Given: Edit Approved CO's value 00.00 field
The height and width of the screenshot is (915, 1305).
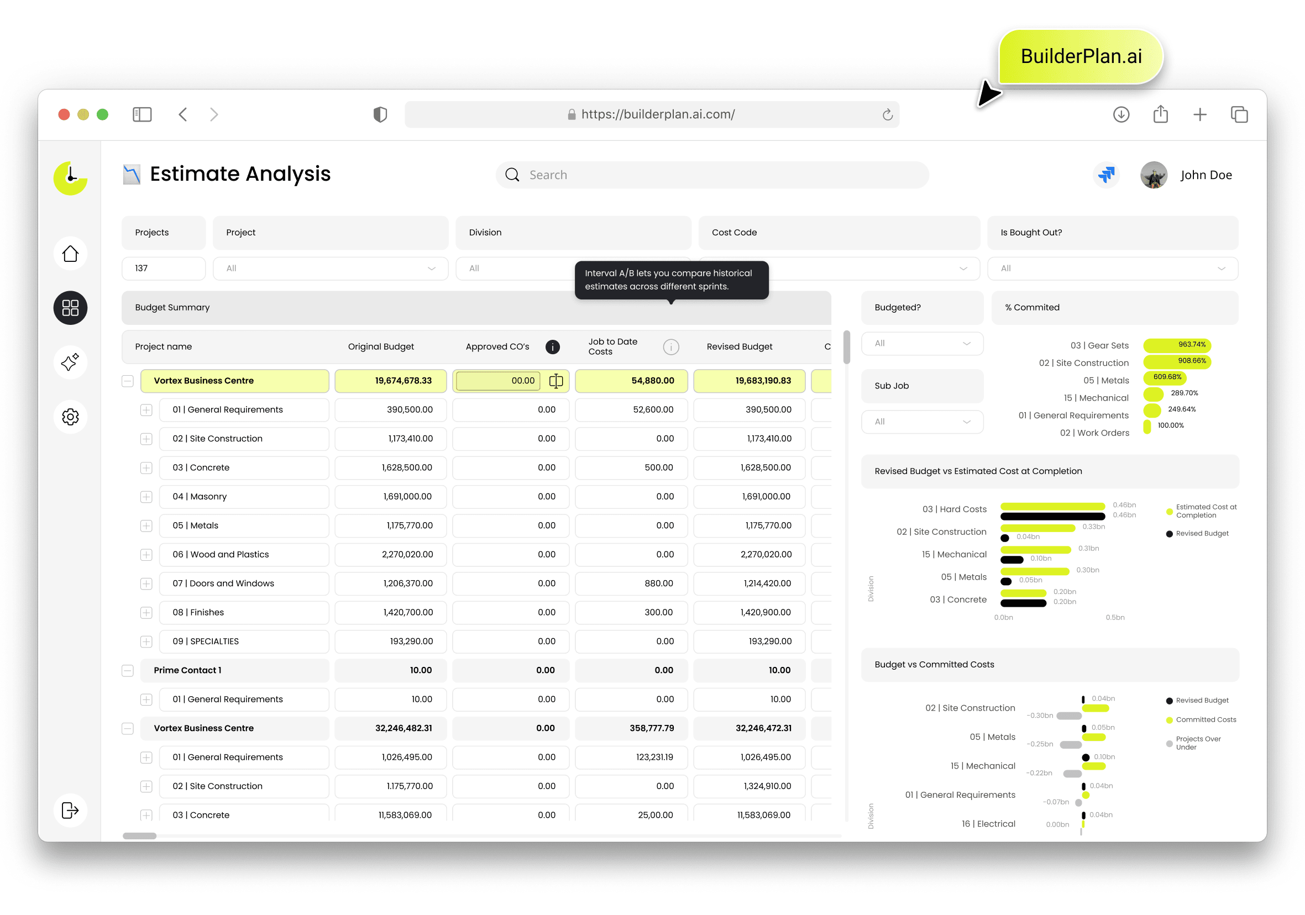Looking at the screenshot, I should pos(499,381).
